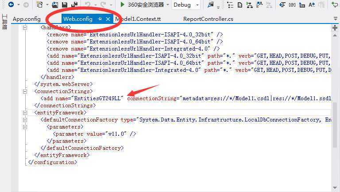This screenshot has height=192, width=340.
Task: Click the add ExtensionlessUrlHandler-ISAPI-4.0_64bit line
Action: [x=189, y=63]
